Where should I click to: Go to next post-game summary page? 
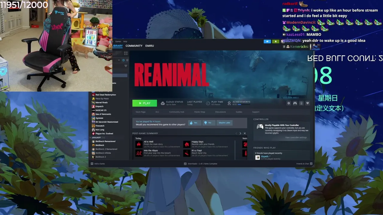[240, 133]
